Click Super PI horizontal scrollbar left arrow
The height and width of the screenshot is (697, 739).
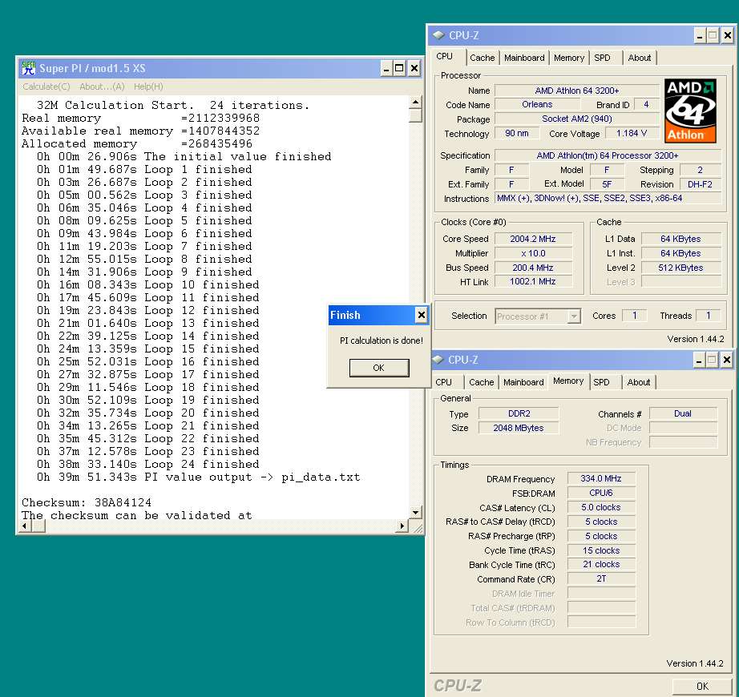tap(25, 526)
